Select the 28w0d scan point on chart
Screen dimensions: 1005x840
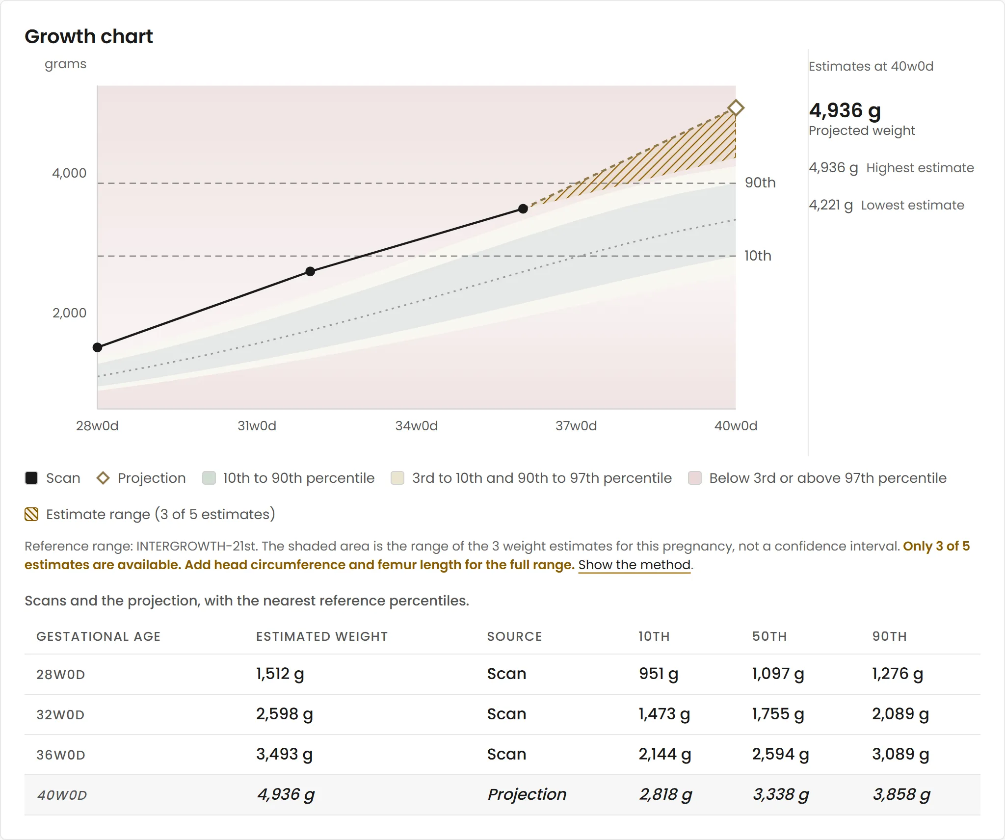(97, 347)
